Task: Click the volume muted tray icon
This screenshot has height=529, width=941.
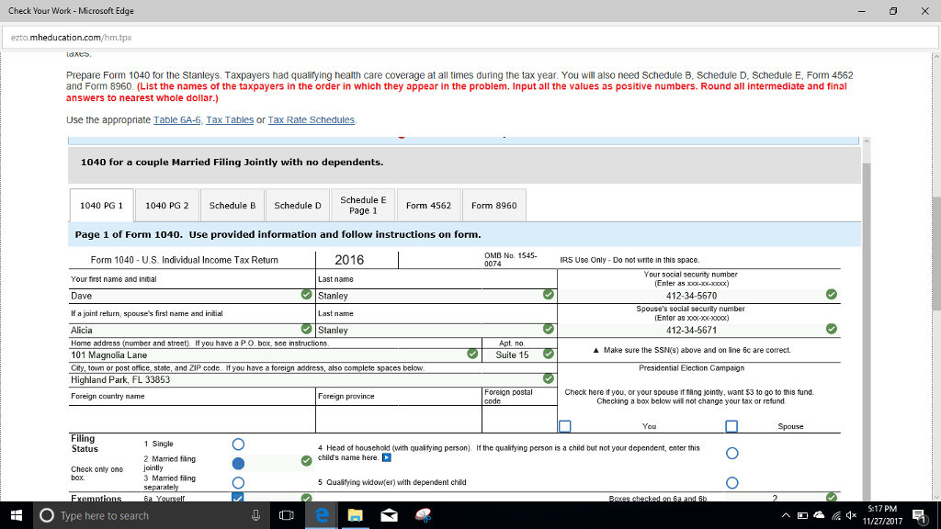Action: coord(852,515)
